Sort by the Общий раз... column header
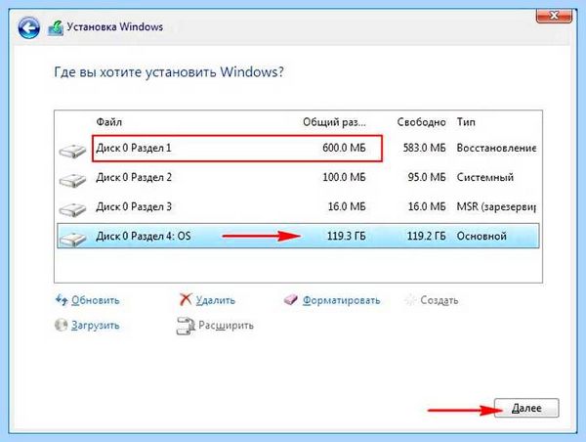This screenshot has height=442, width=586. [334, 122]
